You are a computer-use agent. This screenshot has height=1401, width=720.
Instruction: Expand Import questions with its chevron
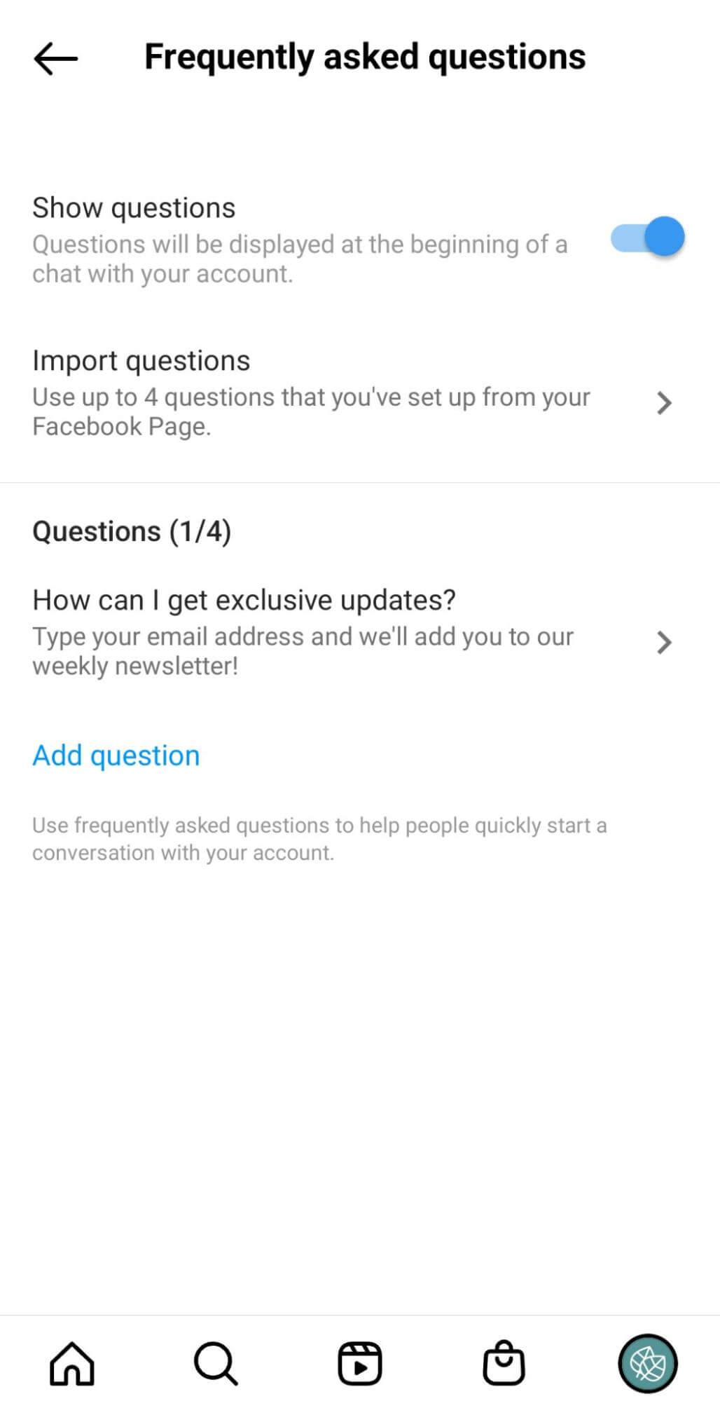pos(664,403)
